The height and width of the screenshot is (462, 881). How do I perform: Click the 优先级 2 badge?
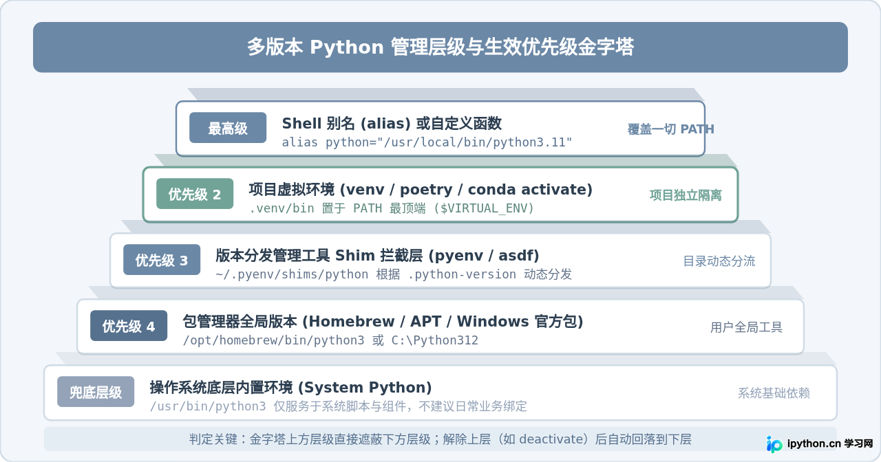[x=195, y=194]
